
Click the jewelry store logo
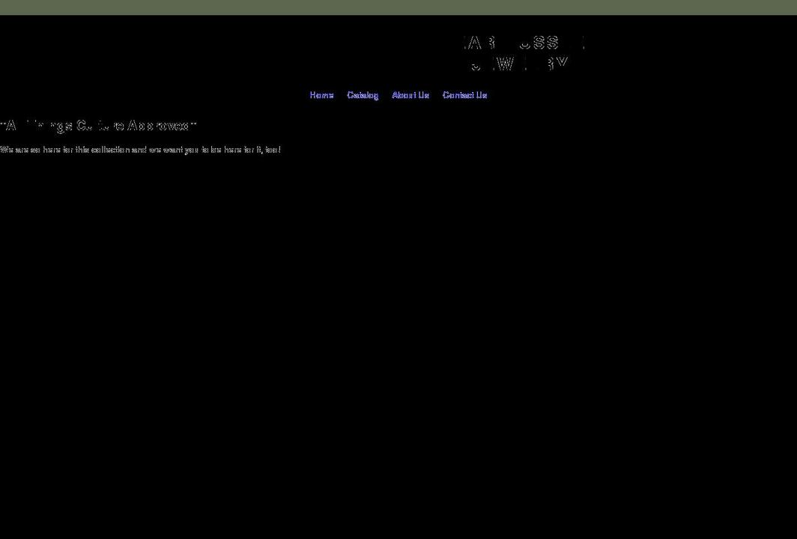click(522, 52)
